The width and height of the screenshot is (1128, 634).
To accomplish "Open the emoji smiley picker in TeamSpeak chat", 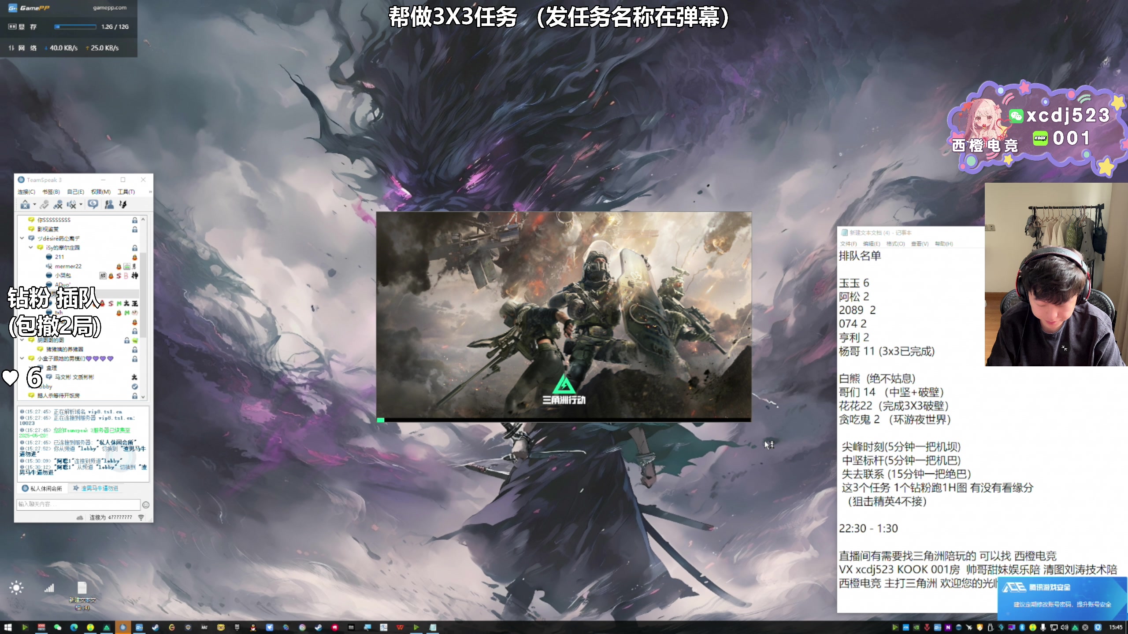I will [146, 505].
